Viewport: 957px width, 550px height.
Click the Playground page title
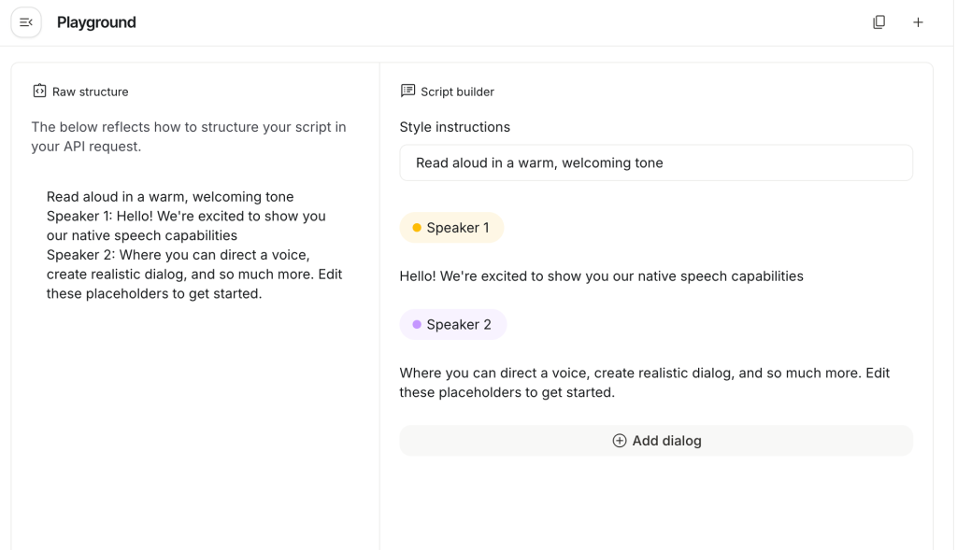[x=96, y=22]
